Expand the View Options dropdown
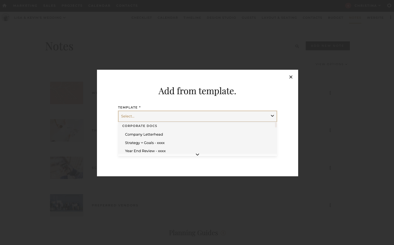Viewport: 394px width, 245px height. 331,64
